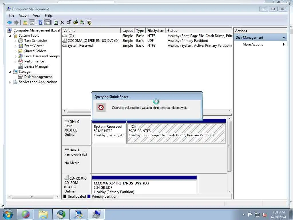Expand Services and Applications node arrow

tap(10, 82)
